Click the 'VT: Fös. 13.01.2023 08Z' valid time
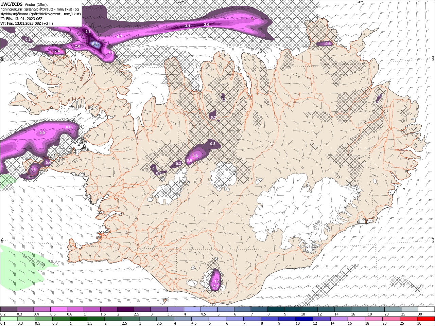This screenshot has height=326, width=435. 21,23
